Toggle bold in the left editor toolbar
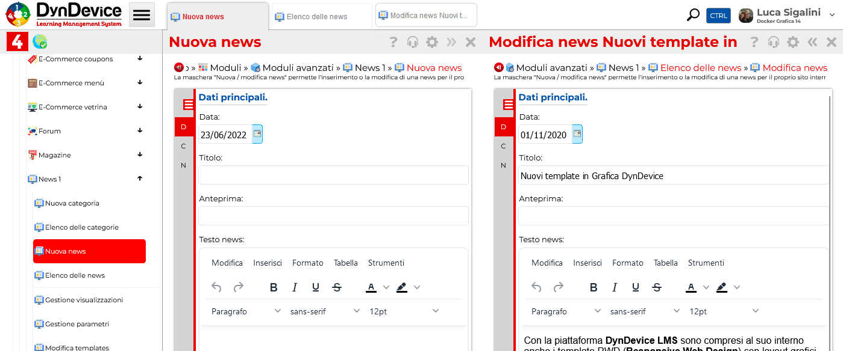The height and width of the screenshot is (351, 843). point(274,287)
